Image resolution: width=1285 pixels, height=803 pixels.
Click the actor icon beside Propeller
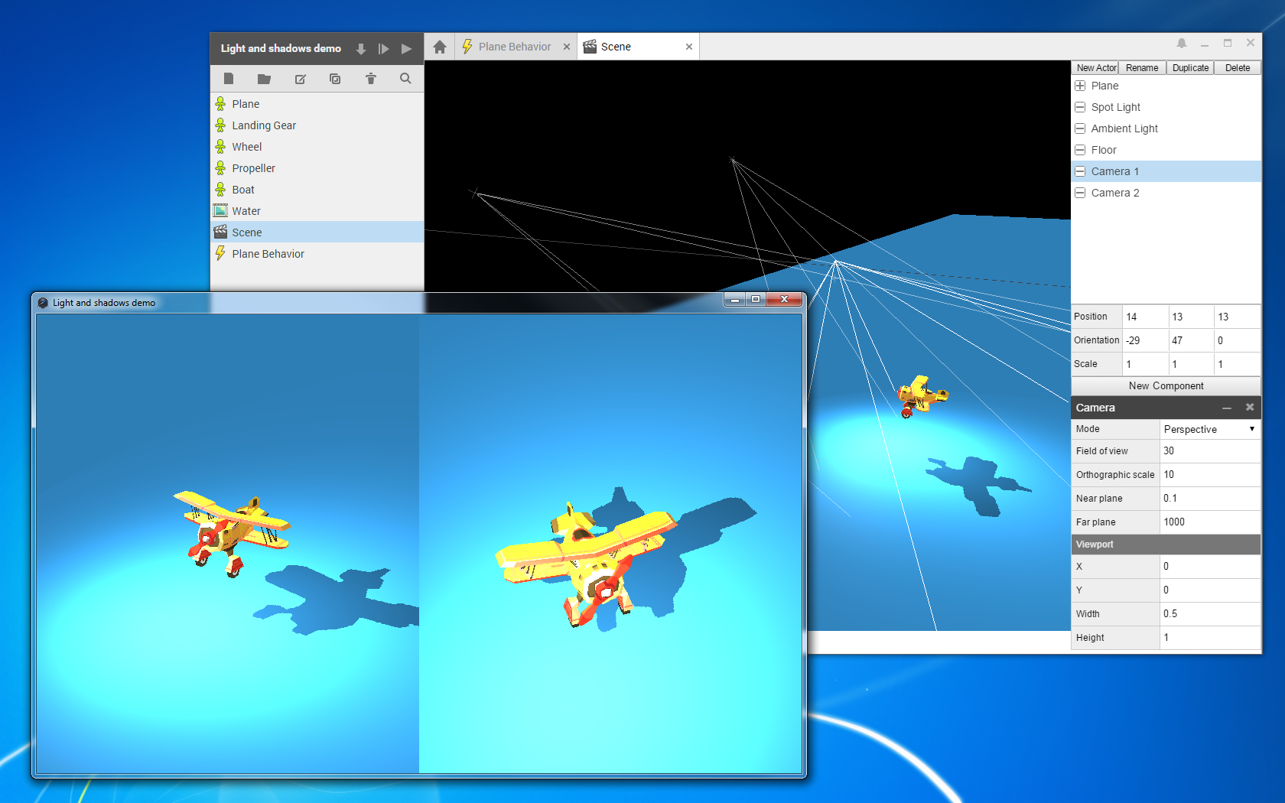tap(220, 168)
